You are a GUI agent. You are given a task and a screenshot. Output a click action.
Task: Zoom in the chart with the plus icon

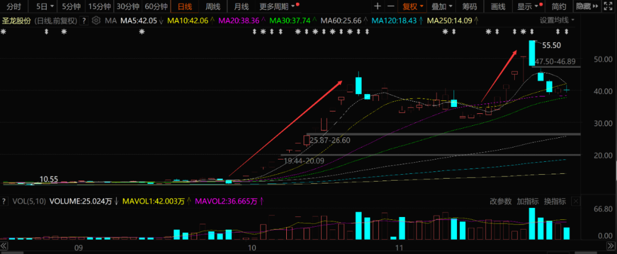(378, 6)
